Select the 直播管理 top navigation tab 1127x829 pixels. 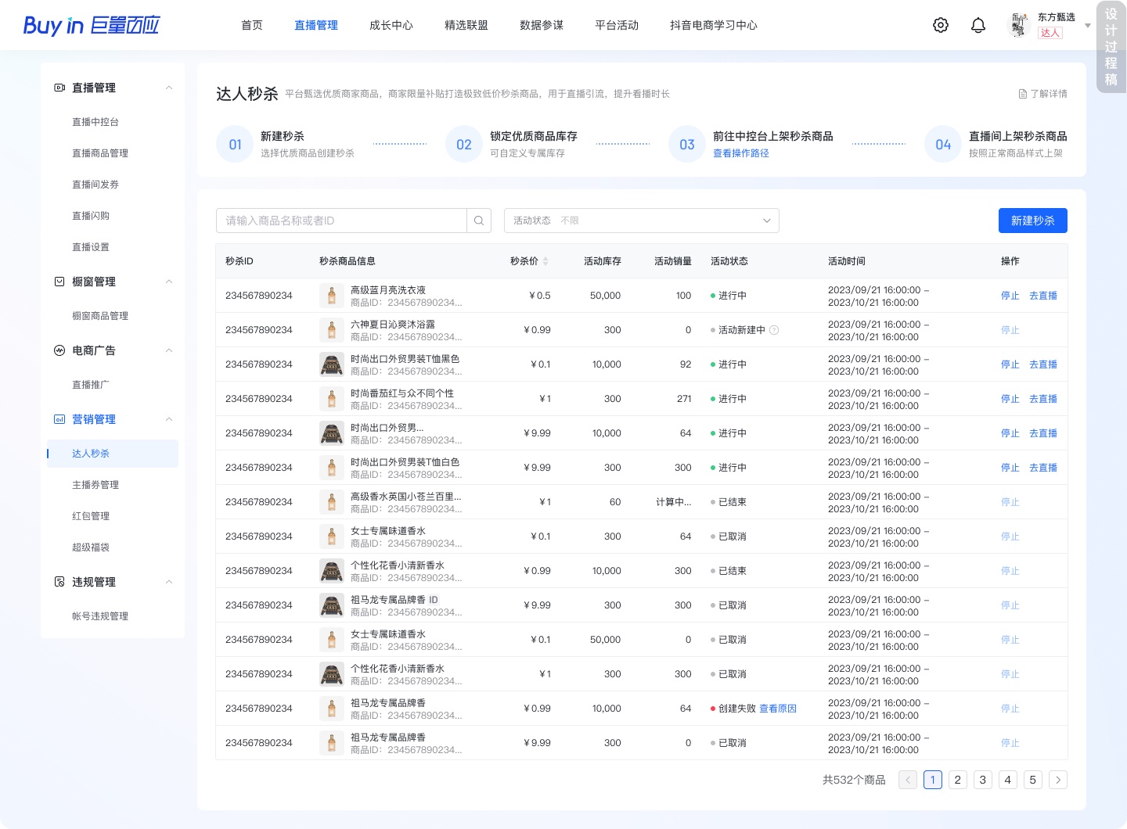tap(316, 25)
